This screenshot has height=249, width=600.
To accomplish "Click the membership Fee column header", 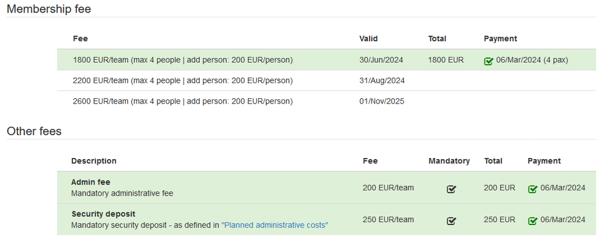I will tap(80, 38).
